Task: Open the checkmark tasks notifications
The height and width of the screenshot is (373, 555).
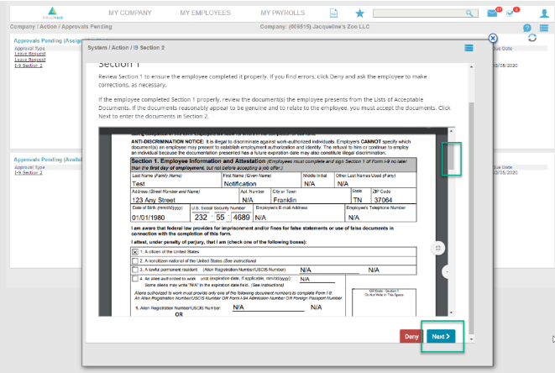Action: pyautogui.click(x=510, y=13)
